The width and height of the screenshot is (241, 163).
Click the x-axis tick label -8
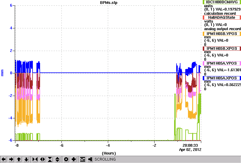(x=17, y=145)
